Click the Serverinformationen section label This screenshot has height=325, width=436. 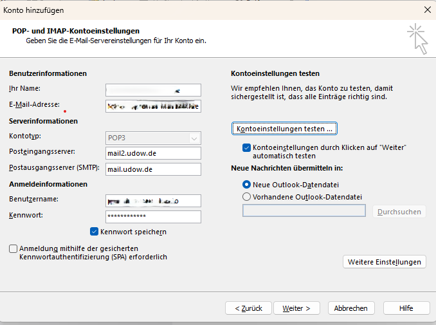pyautogui.click(x=43, y=121)
